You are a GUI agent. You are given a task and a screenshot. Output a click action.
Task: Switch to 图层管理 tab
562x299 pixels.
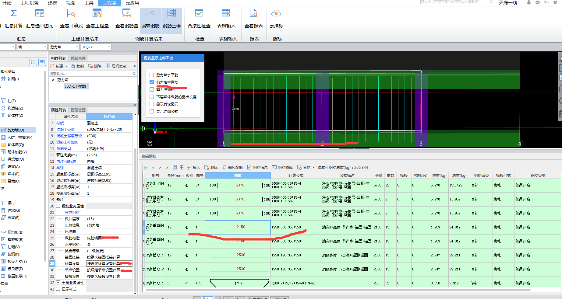78,110
